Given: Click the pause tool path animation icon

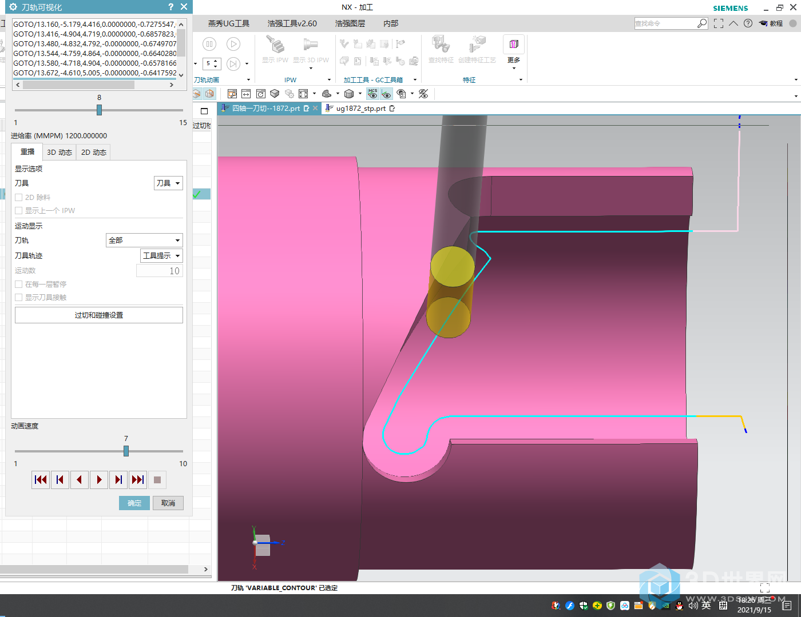Looking at the screenshot, I should click(x=209, y=44).
